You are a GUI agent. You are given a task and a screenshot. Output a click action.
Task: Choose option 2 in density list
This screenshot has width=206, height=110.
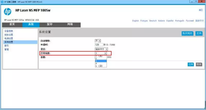pos(101,59)
